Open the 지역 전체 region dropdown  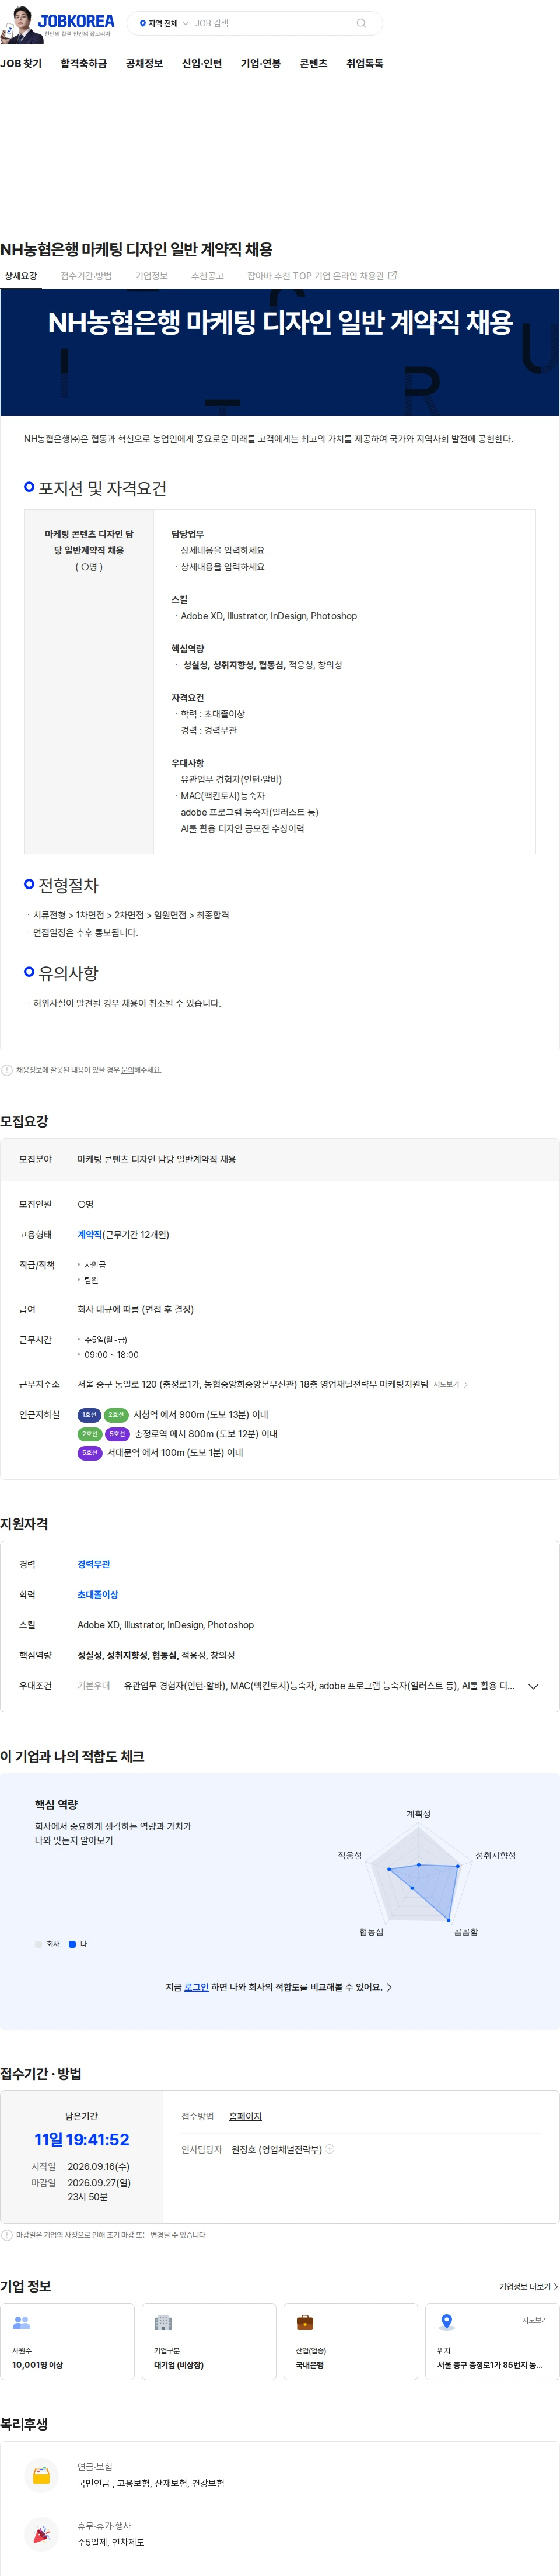click(x=164, y=23)
